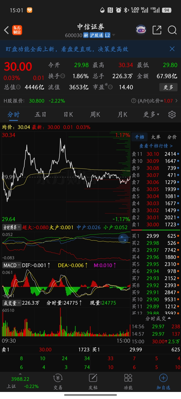Select the 分价 tab
The width and height of the screenshot is (181, 399).
172,137
